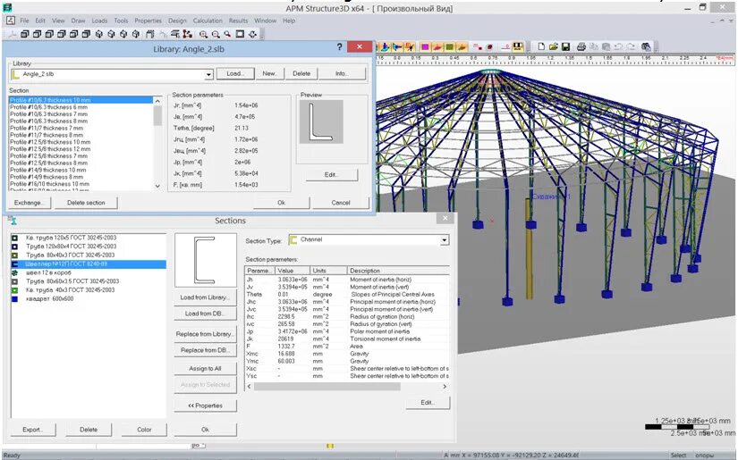
Task: Click the Replace from DB.. button
Action: [x=205, y=350]
